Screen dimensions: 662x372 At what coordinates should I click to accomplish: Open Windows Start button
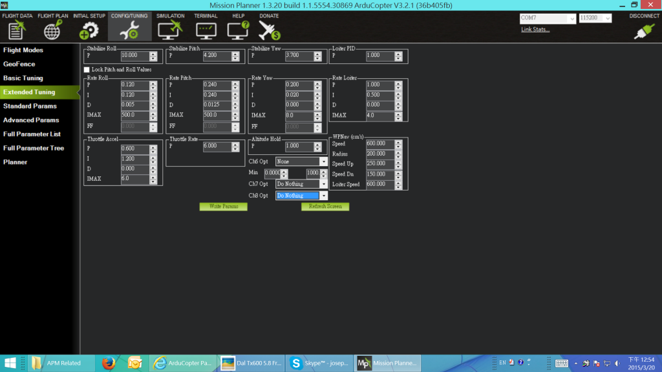tap(10, 363)
